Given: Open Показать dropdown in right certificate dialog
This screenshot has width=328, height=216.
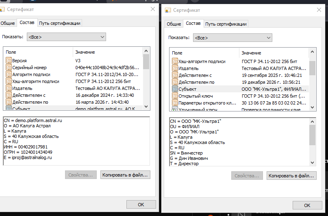Looking at the screenshot, I should tap(232, 38).
